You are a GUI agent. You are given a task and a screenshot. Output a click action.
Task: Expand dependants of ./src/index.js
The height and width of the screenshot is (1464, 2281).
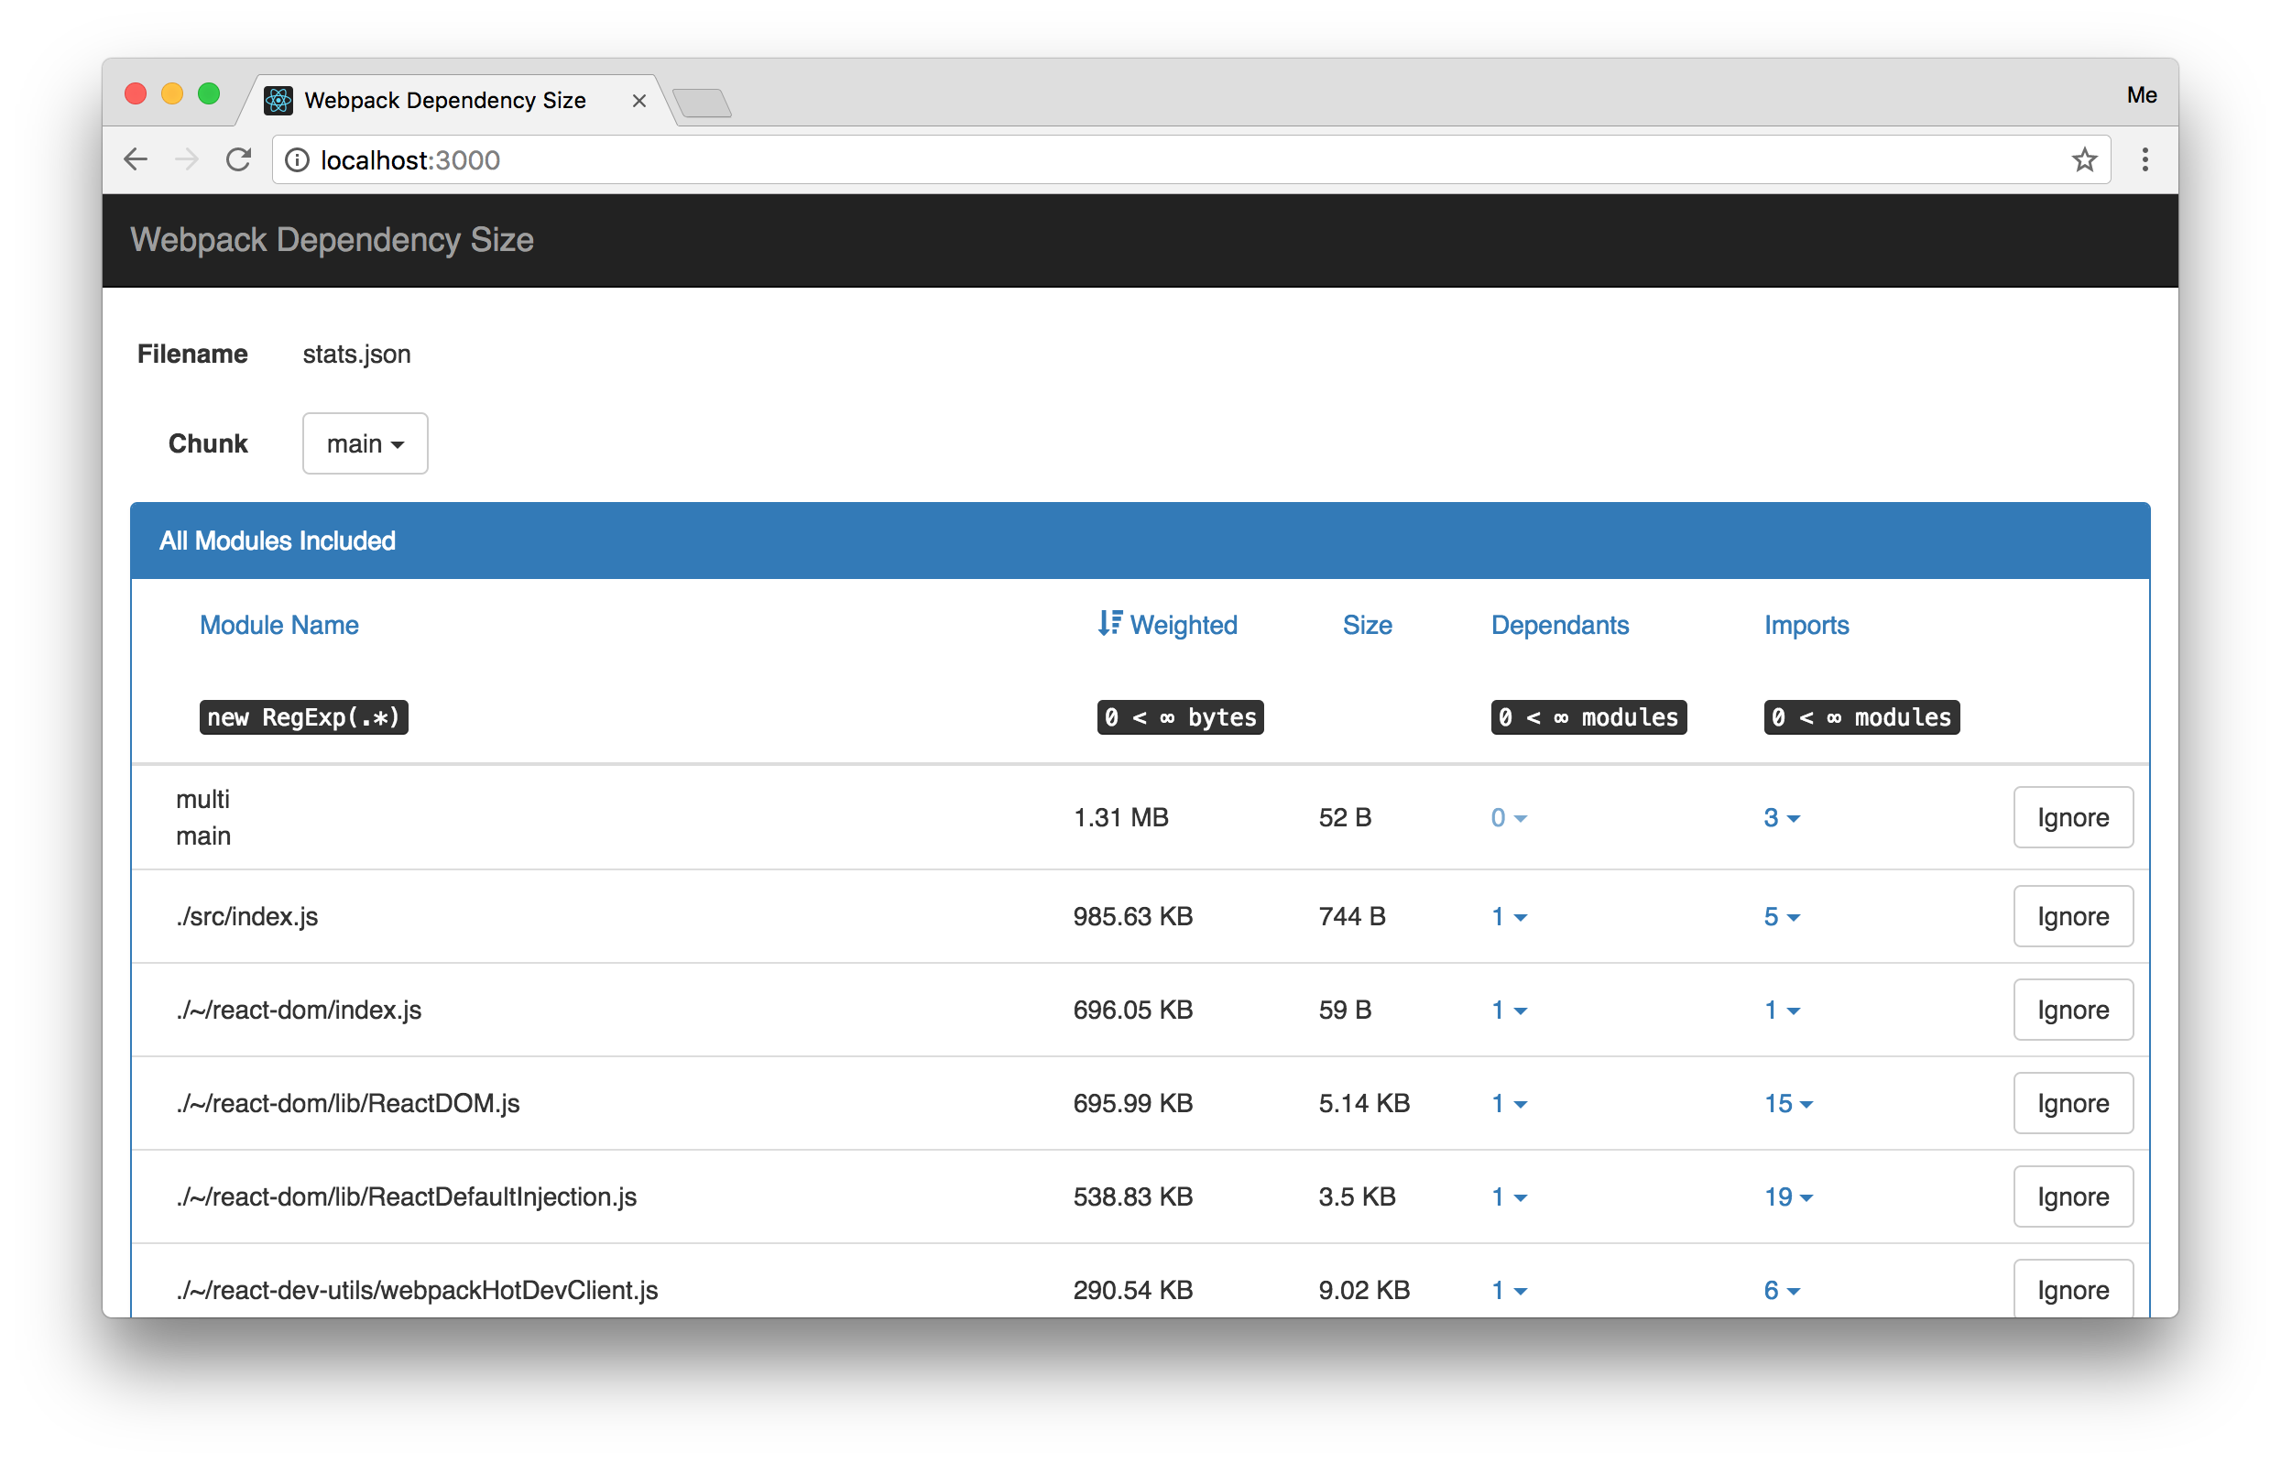coord(1509,916)
